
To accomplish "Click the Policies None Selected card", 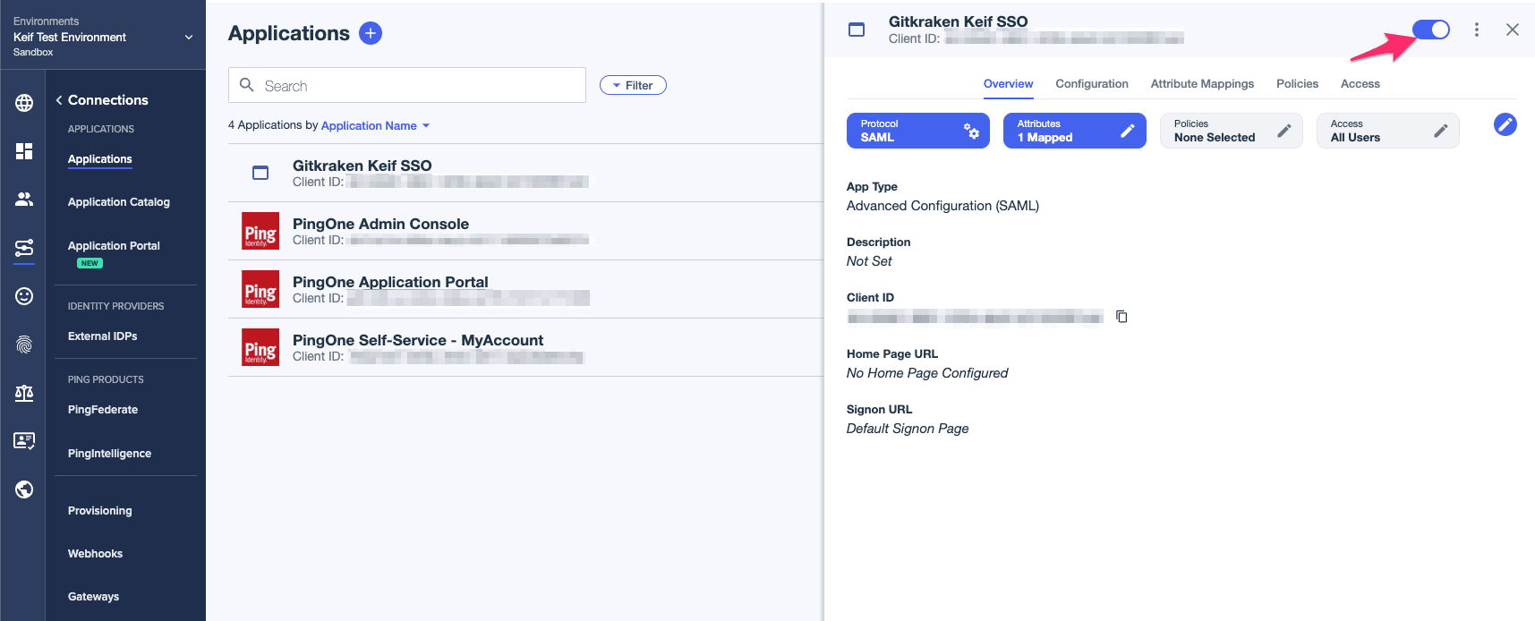I will click(1232, 131).
